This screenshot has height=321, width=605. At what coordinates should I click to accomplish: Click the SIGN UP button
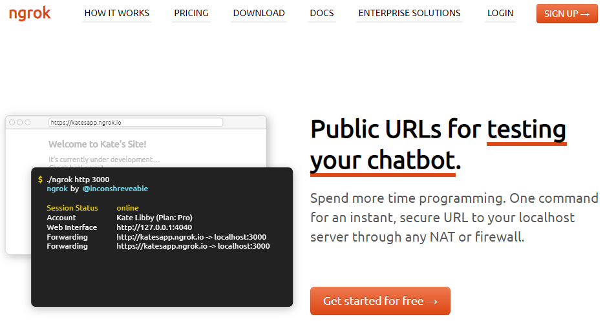(x=567, y=14)
